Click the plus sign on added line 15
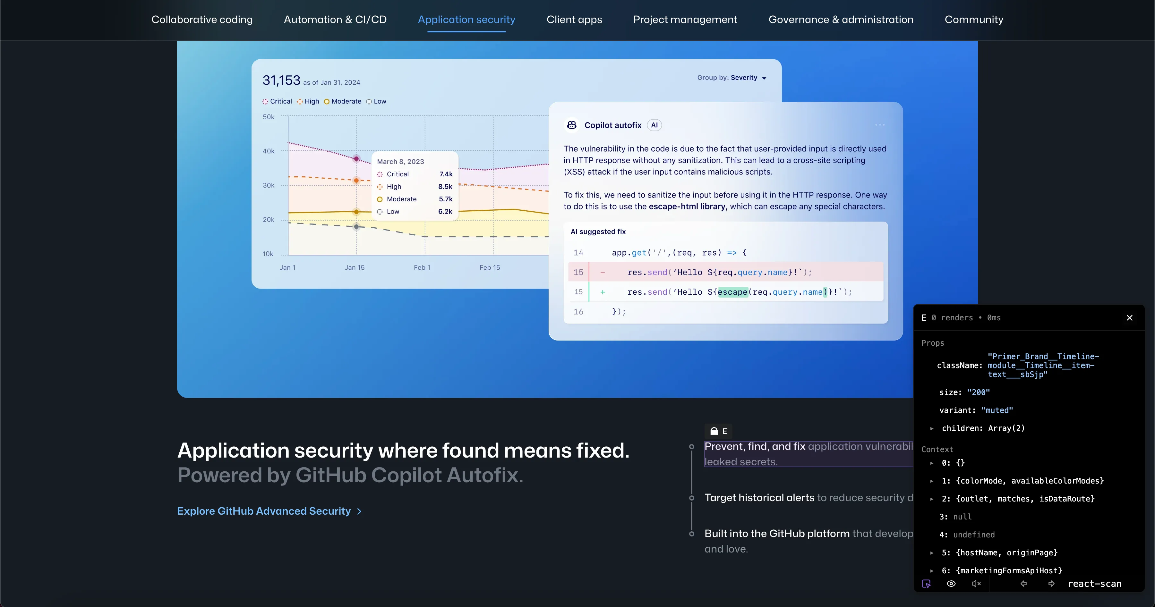Image resolution: width=1155 pixels, height=607 pixels. [603, 292]
